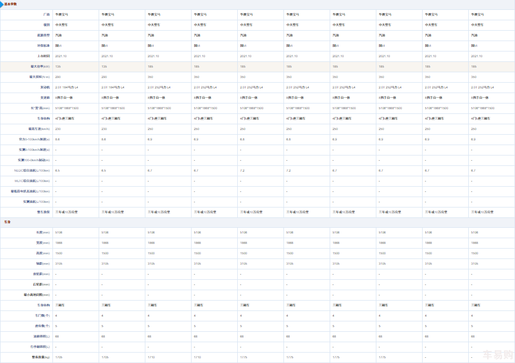Select the 行李厢容积(L) row label
515x363 pixels.
[40, 347]
